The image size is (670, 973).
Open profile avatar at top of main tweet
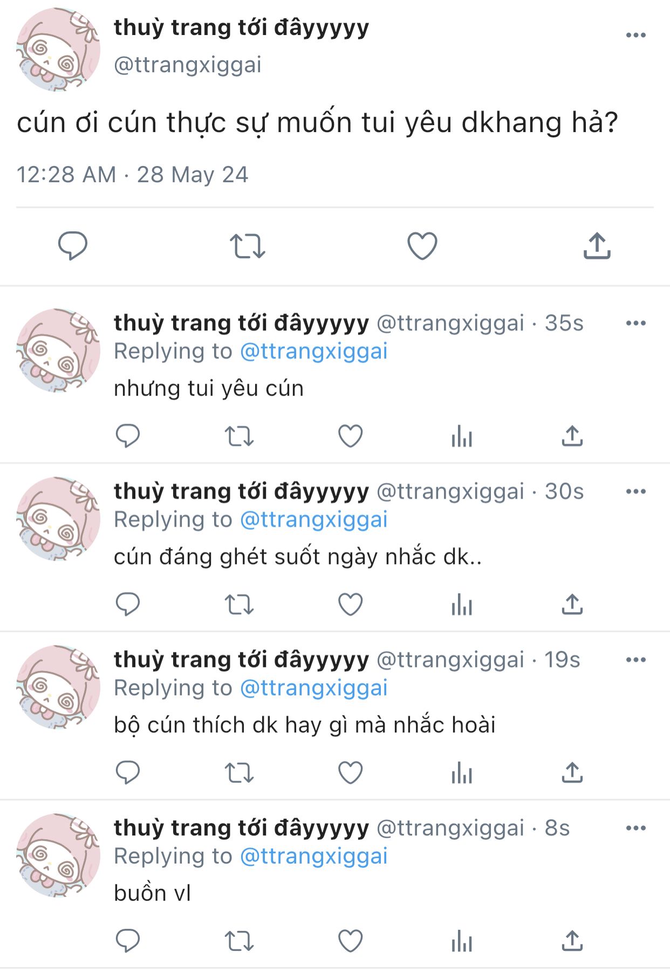click(x=58, y=50)
